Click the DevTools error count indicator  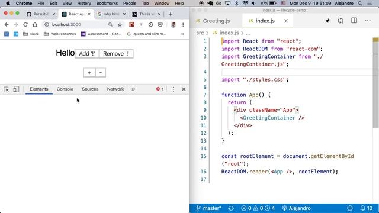point(160,89)
